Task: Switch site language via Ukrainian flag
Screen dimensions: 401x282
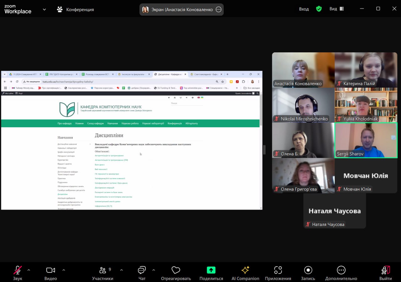Action: point(202,97)
